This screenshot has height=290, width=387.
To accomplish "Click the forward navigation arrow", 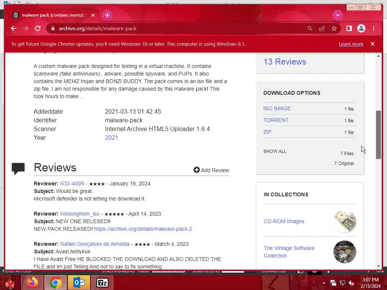I will point(26,28).
